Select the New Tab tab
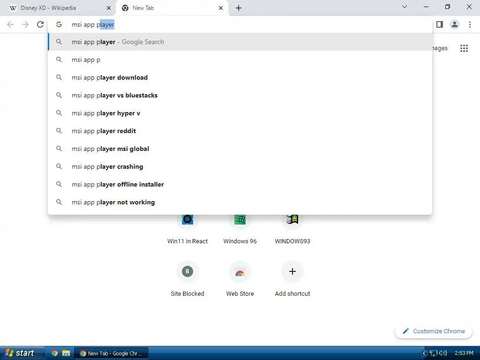 172,8
